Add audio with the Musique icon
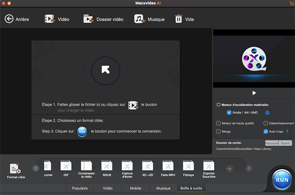Image resolution: width=295 pixels, height=195 pixels. tap(140, 19)
